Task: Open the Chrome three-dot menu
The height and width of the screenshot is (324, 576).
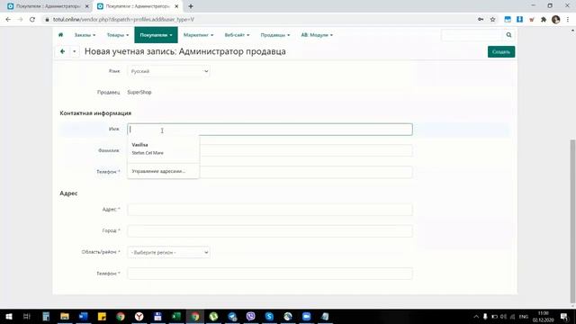Action: [568, 20]
